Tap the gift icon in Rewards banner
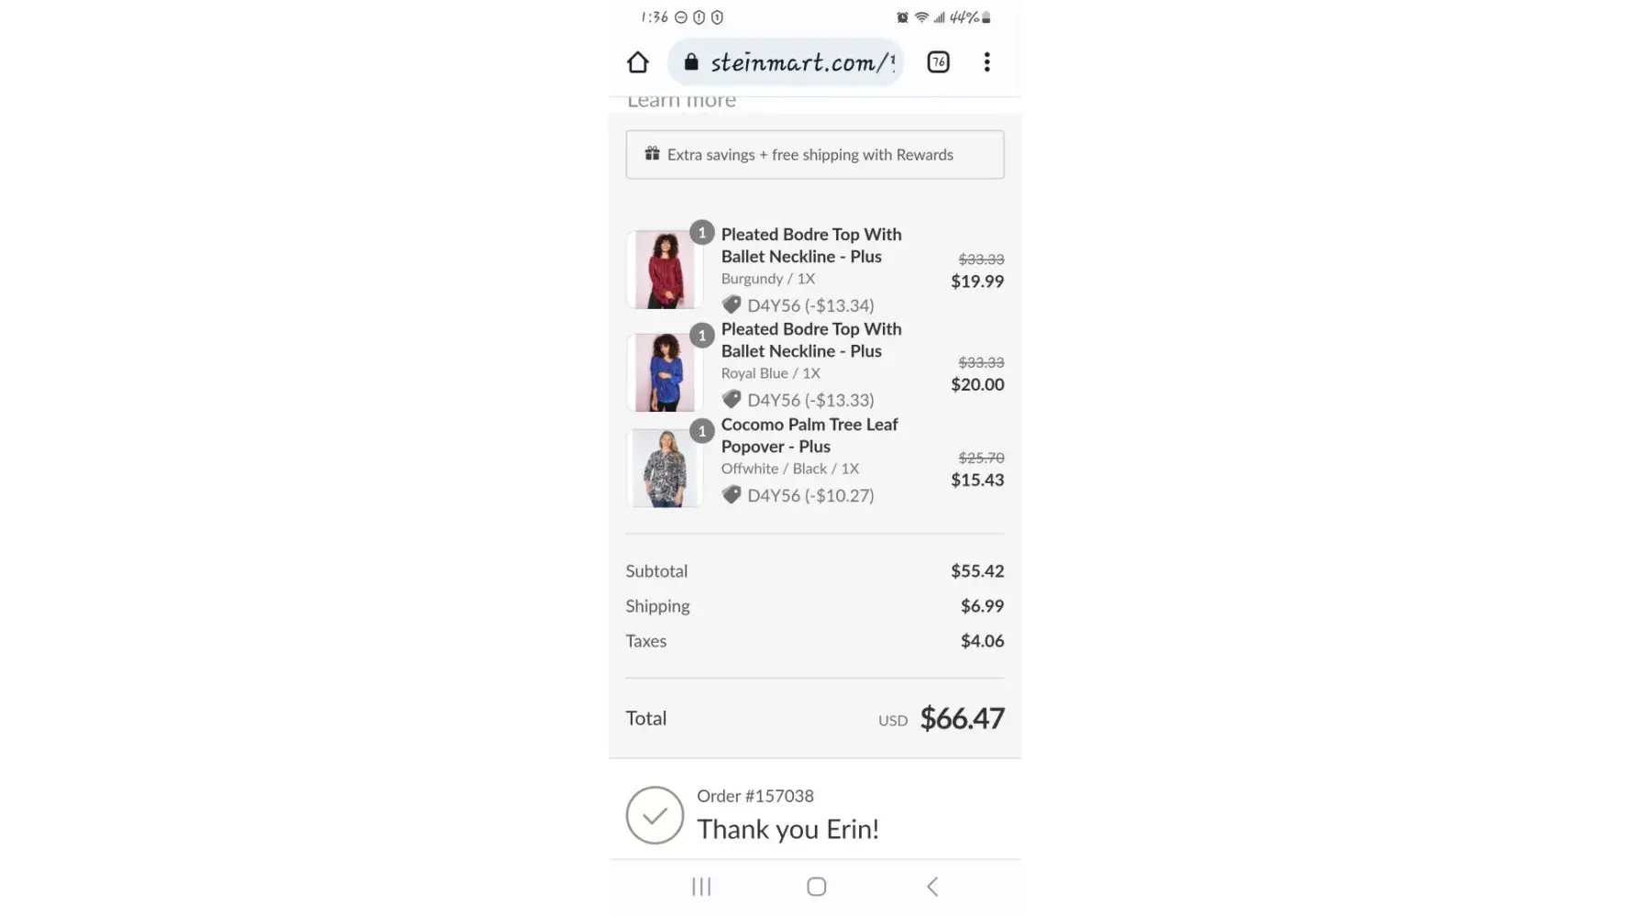The width and height of the screenshot is (1630, 917). tap(652, 153)
